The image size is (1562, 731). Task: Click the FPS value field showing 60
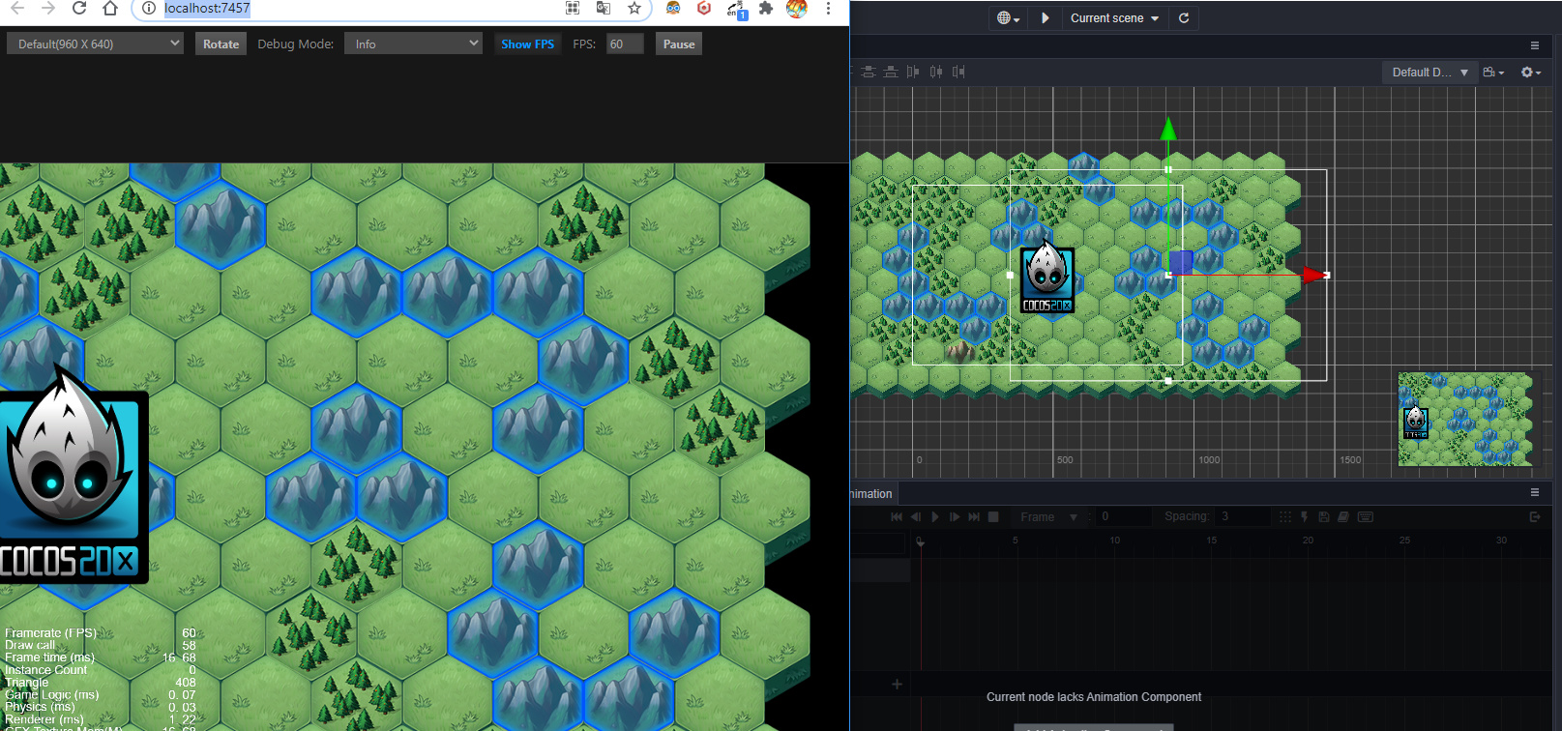tap(625, 44)
